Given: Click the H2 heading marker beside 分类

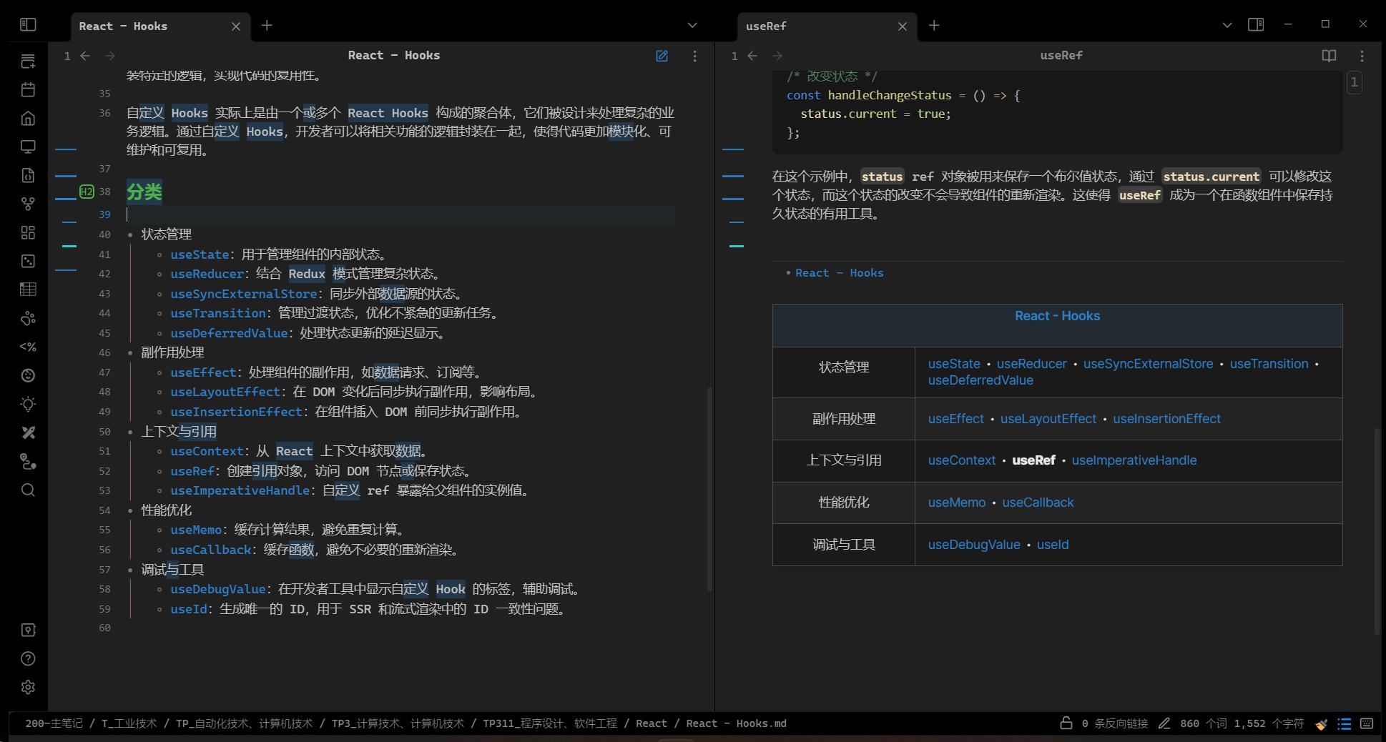Looking at the screenshot, I should pyautogui.click(x=87, y=192).
